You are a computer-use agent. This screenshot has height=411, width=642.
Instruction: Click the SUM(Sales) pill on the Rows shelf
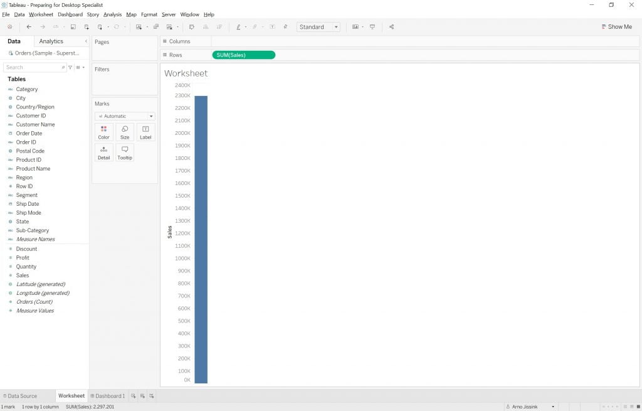(x=243, y=55)
